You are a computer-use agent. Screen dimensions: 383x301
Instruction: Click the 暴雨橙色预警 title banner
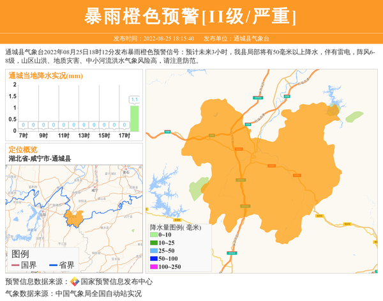191,16
